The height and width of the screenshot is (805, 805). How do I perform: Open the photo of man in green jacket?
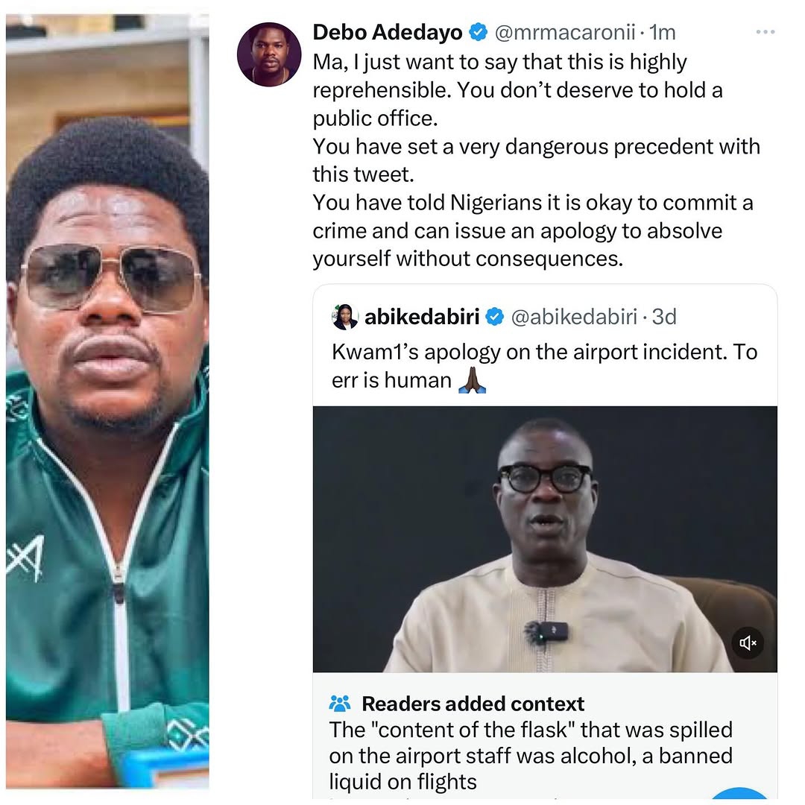coord(107,402)
